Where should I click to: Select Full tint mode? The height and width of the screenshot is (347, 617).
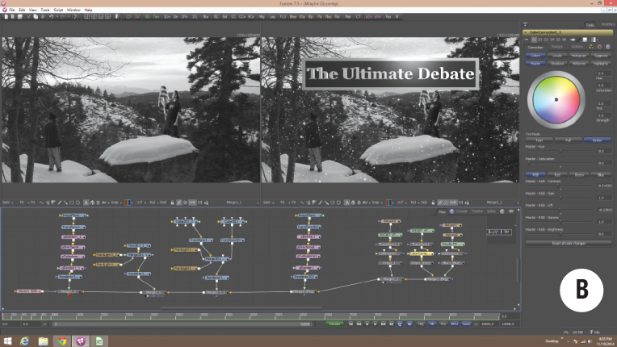click(569, 140)
